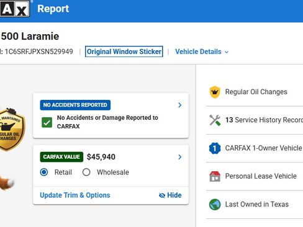The width and height of the screenshot is (303, 227).
Task: Click the Last Owned globe icon
Action: [x=215, y=205]
